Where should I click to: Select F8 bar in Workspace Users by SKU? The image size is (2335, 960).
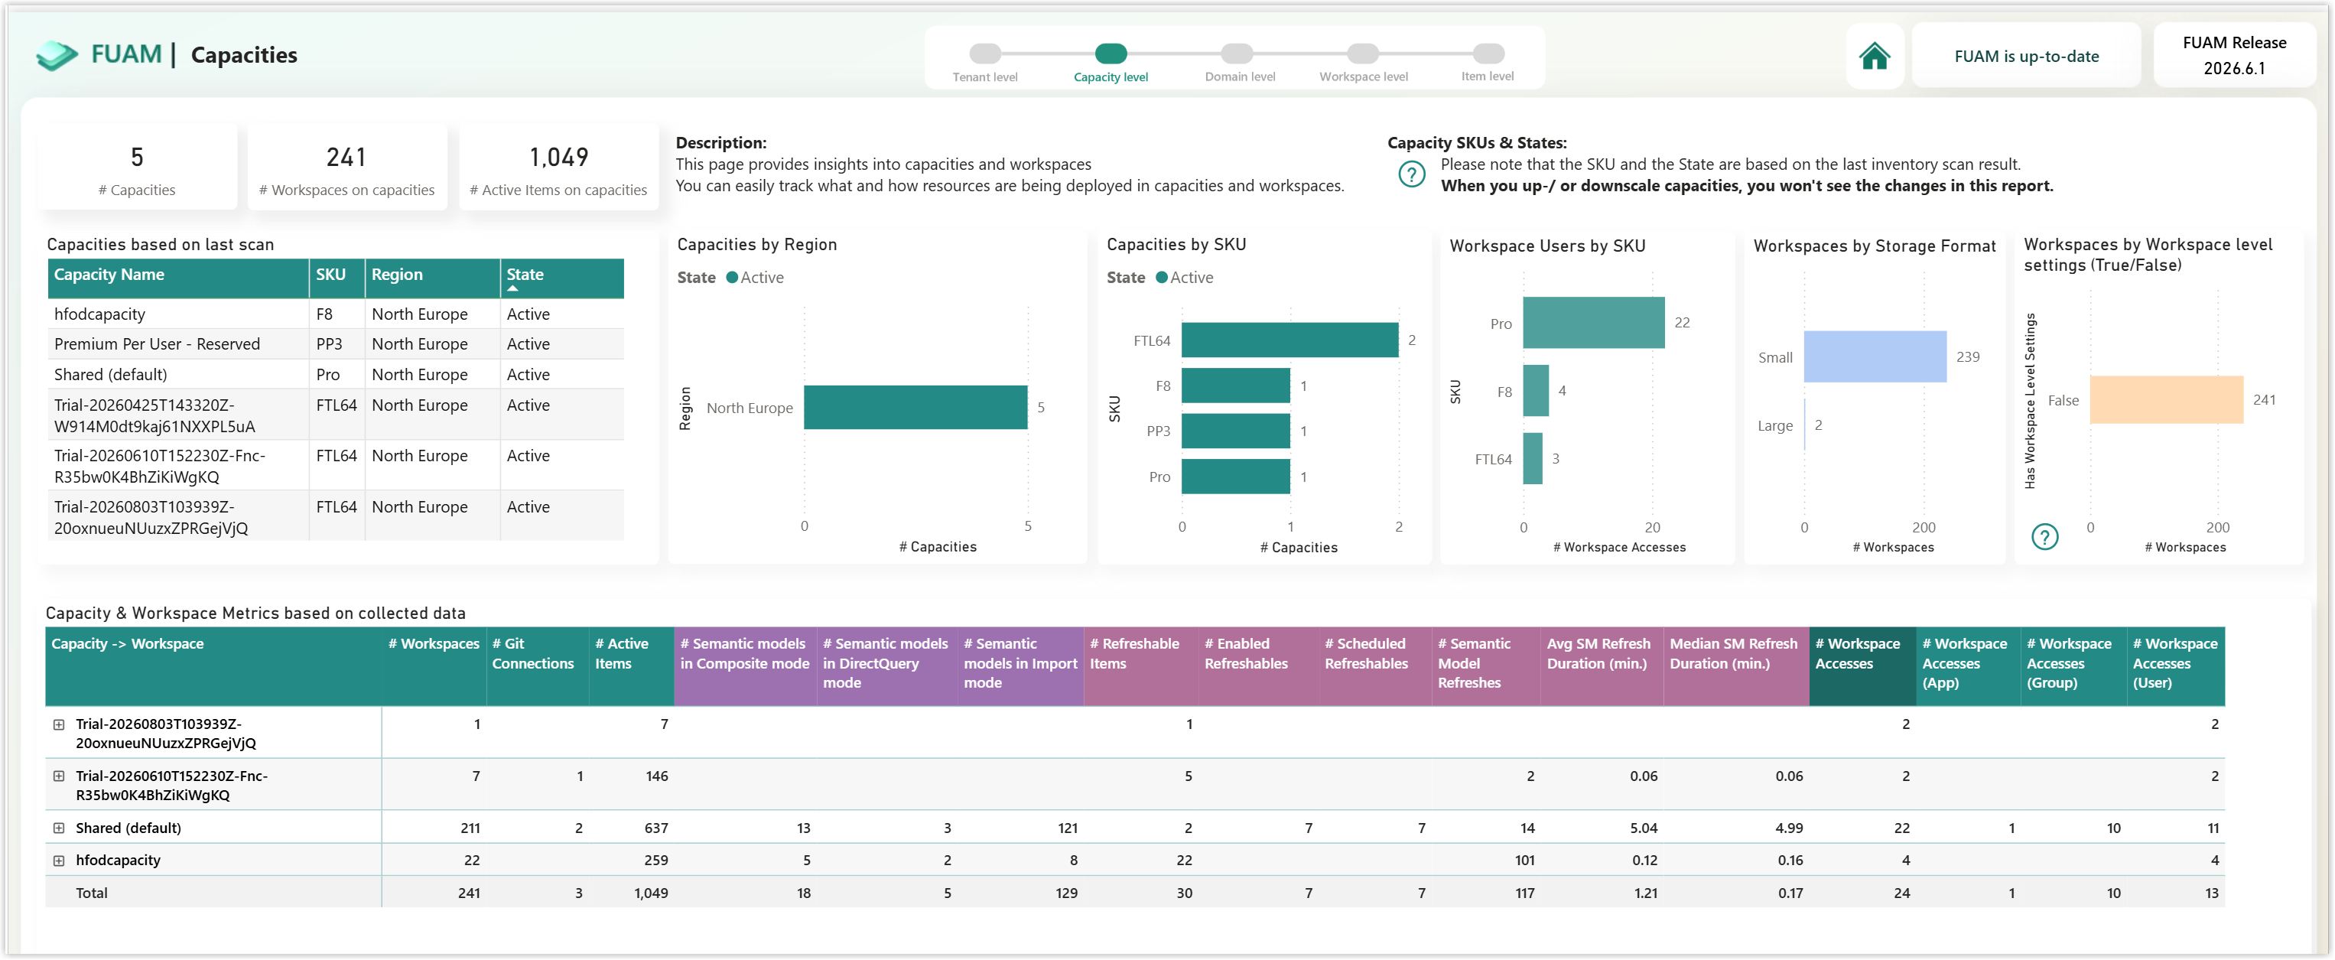coord(1536,391)
